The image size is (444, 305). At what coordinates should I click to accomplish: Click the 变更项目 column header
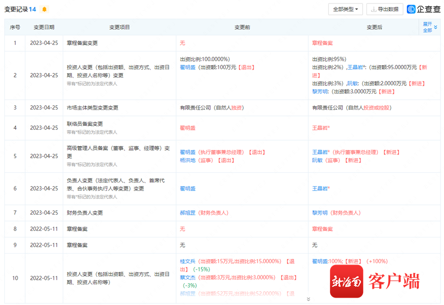click(119, 27)
